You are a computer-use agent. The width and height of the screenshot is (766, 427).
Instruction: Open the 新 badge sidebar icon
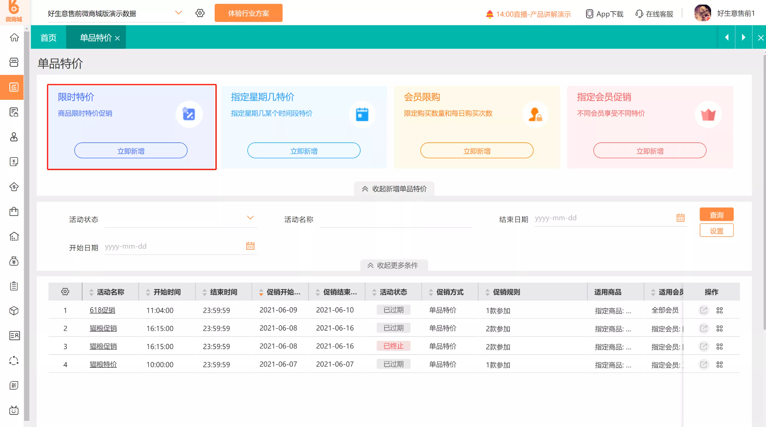coord(14,386)
